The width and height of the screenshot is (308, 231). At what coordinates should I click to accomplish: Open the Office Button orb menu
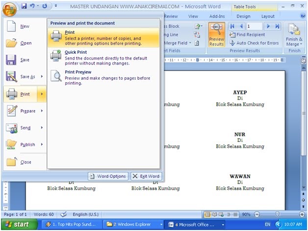point(9,10)
